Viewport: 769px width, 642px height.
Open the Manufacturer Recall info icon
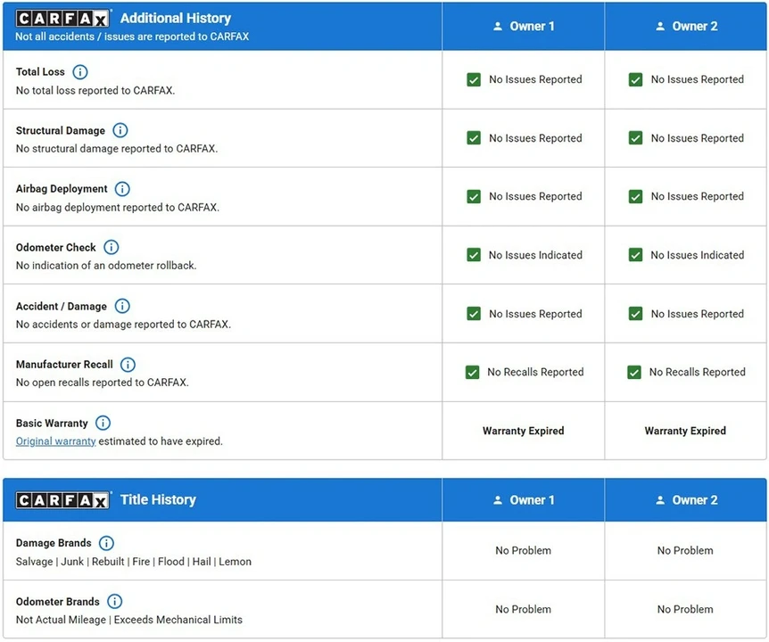128,364
